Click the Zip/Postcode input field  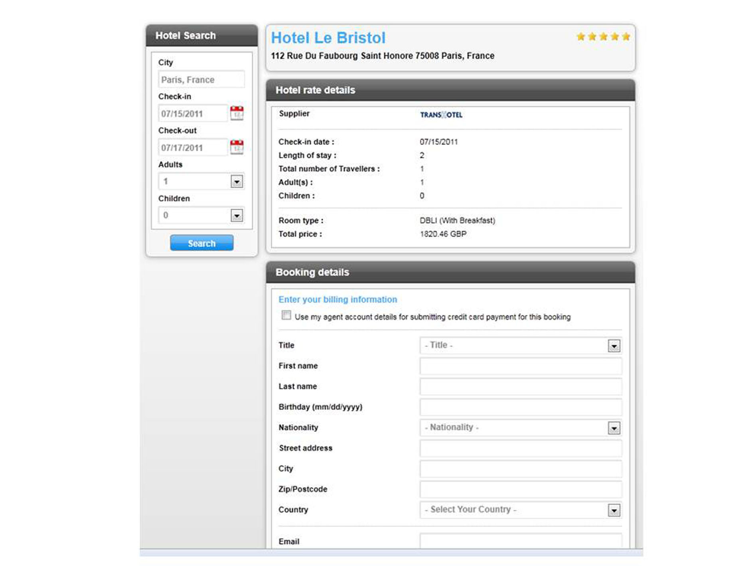point(520,489)
